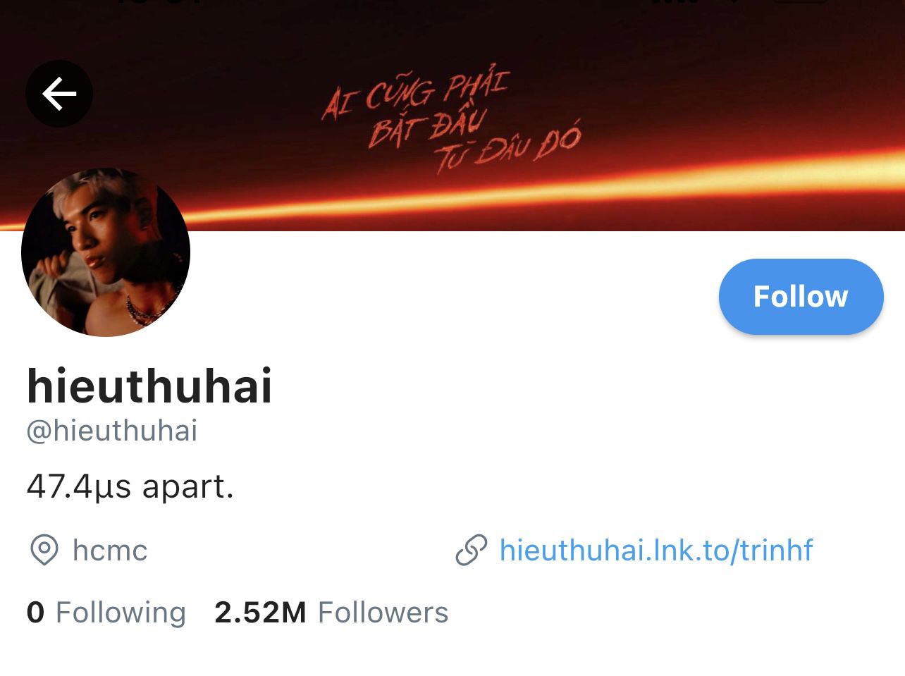Click the word Followers

point(383,613)
